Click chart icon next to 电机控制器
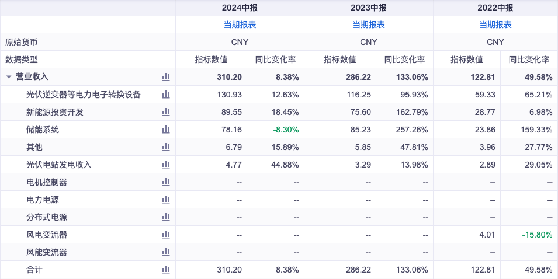Viewport: 558px width, 279px height. click(x=166, y=182)
